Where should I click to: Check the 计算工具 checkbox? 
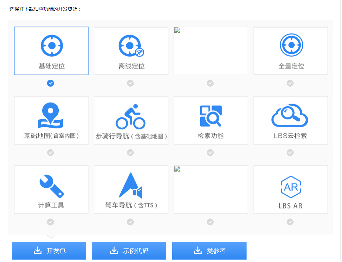pos(50,222)
